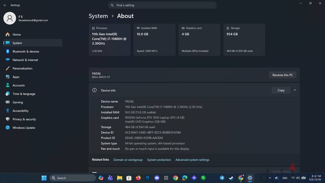
Task: Click the Processor info card
Action: (x=110, y=40)
